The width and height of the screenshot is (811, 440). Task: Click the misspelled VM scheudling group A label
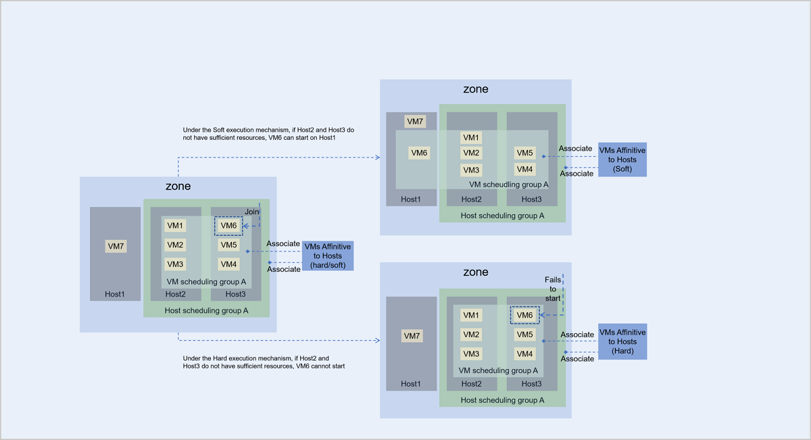point(508,184)
